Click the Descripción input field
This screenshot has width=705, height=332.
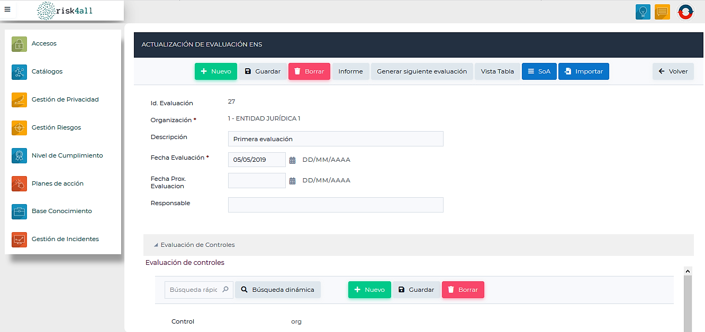click(336, 139)
